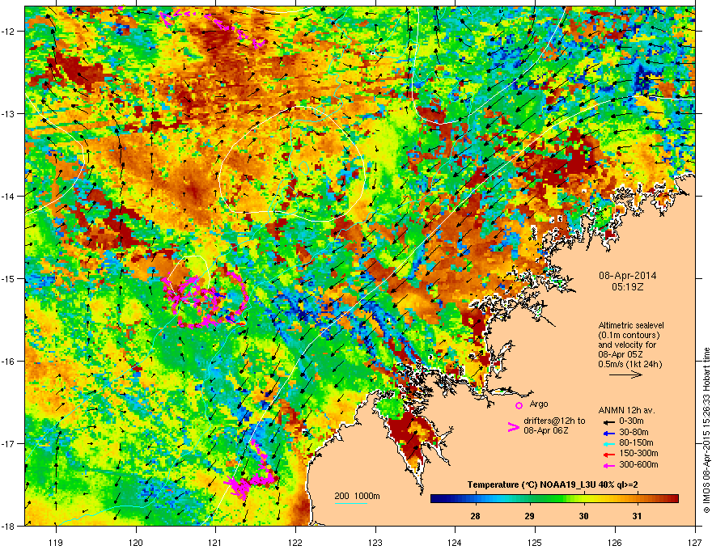Click the longitude 120 axis label
The image size is (712, 550).
tap(136, 542)
